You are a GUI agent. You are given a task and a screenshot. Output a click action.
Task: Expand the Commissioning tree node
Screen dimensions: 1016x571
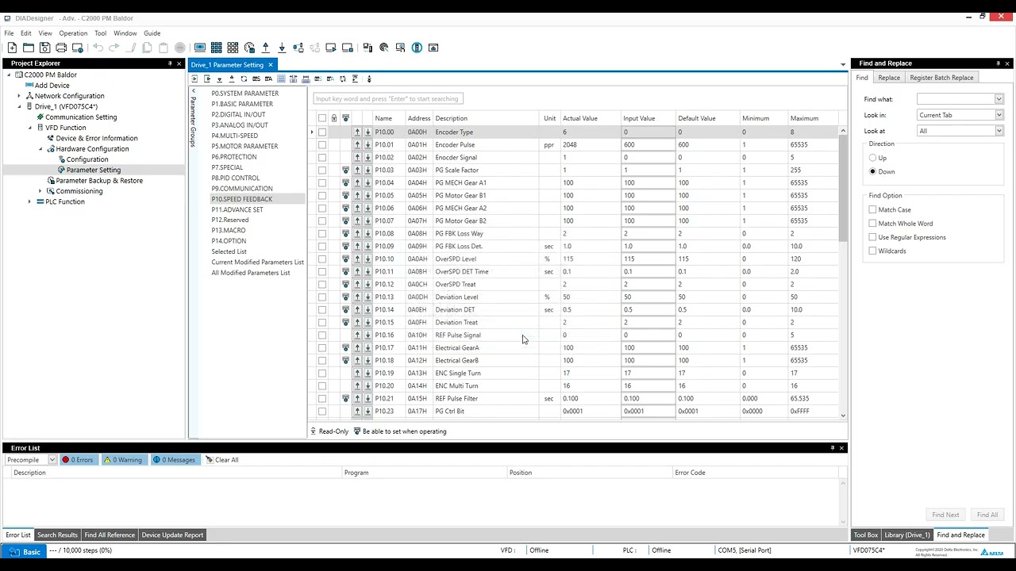(40, 191)
